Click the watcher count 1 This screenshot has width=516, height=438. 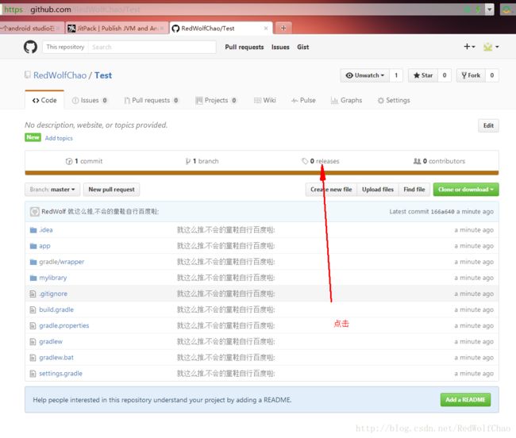point(396,75)
